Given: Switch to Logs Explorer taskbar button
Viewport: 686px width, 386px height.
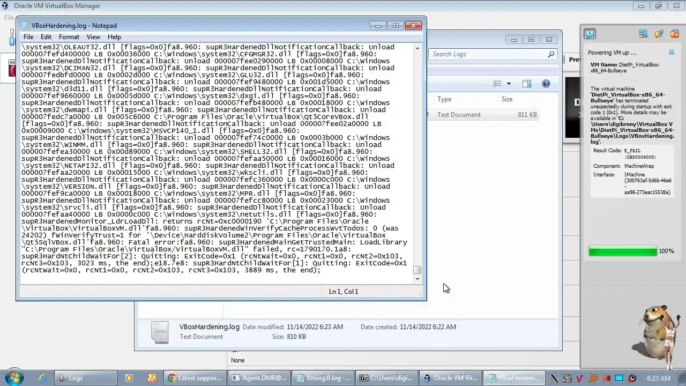Looking at the screenshot, I should click(86, 378).
